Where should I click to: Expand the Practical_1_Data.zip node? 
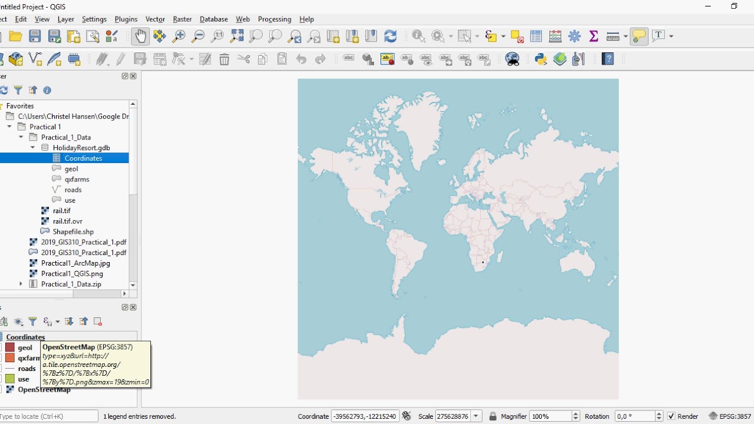tap(21, 284)
